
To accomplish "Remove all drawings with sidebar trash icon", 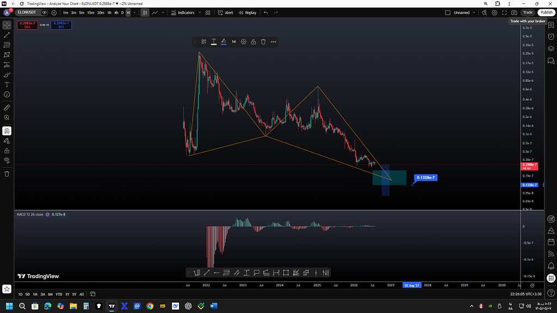I will coord(7,174).
